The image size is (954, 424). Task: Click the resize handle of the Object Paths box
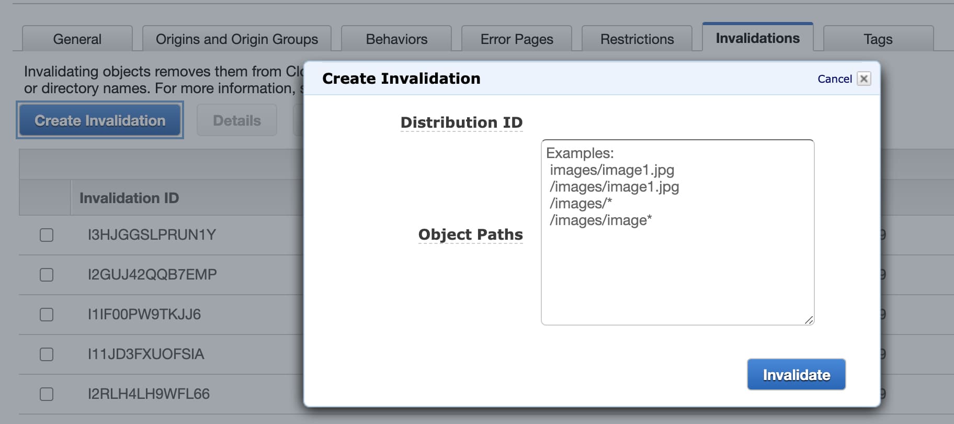click(x=809, y=320)
